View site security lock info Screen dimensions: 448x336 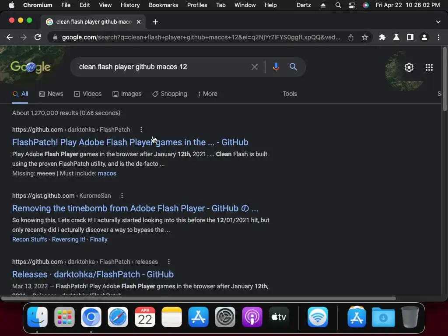point(55,37)
